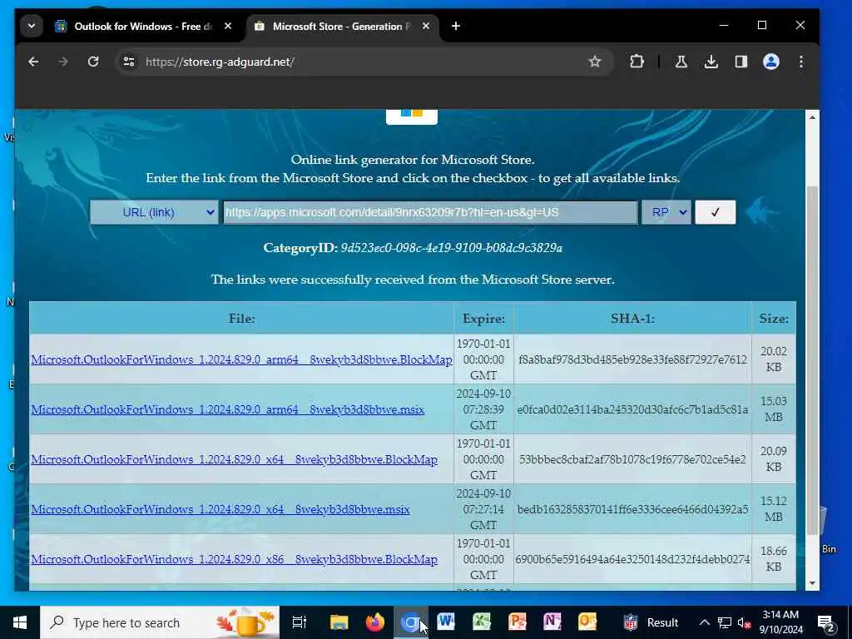Viewport: 852px width, 639px height.
Task: Open the NFL Result news widget
Action: pyautogui.click(x=651, y=622)
